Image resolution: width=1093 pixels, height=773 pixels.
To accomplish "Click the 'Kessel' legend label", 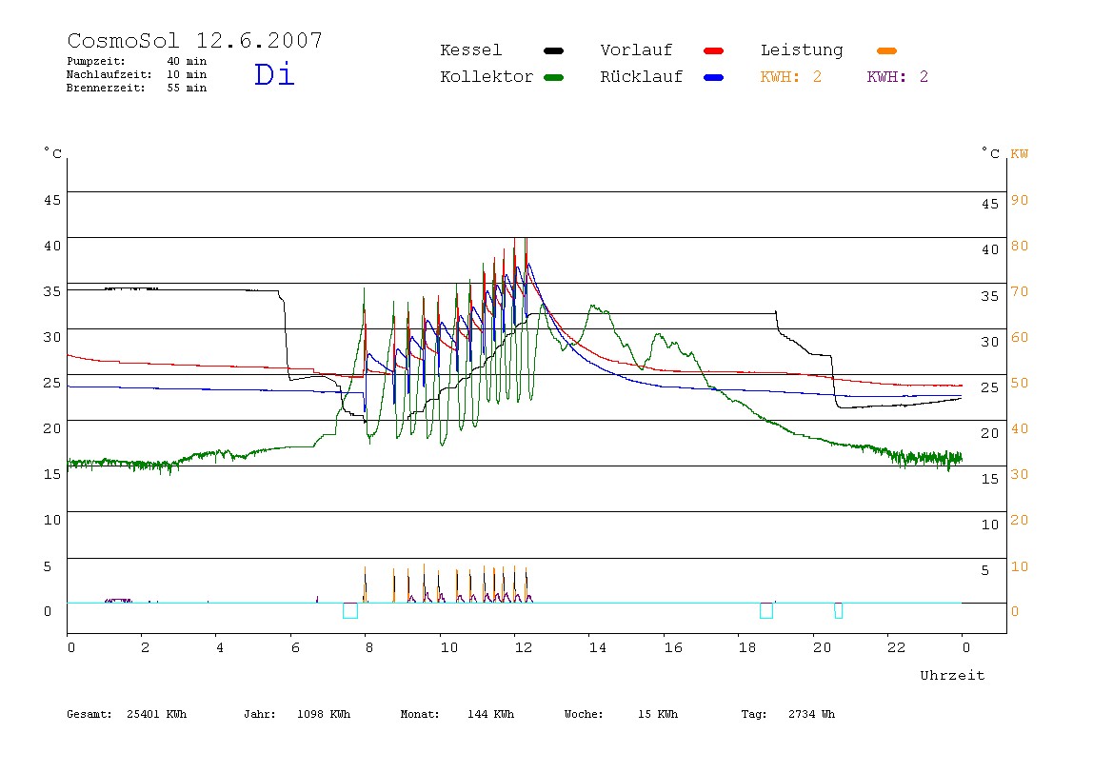I will [x=470, y=50].
